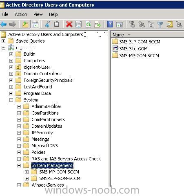Image resolution: width=184 pixels, height=196 pixels.
Task: Select SMS-MP-GOM-SCCM text in right pane
Action: (x=139, y=56)
